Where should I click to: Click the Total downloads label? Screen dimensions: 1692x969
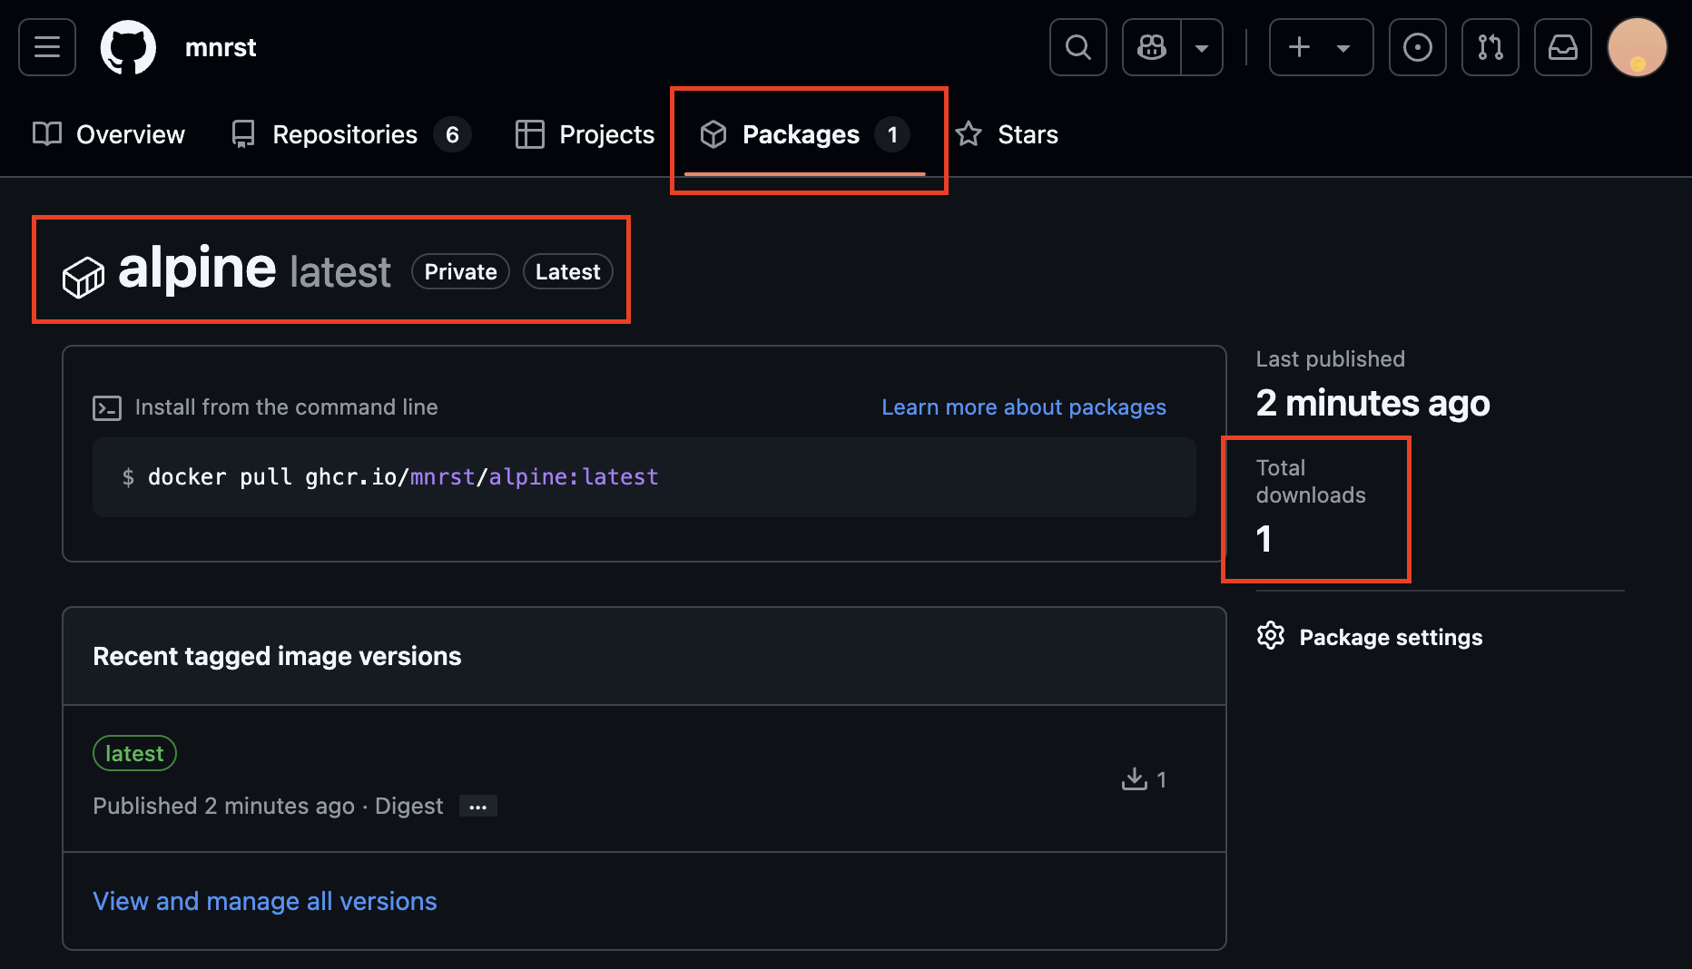1311,482
